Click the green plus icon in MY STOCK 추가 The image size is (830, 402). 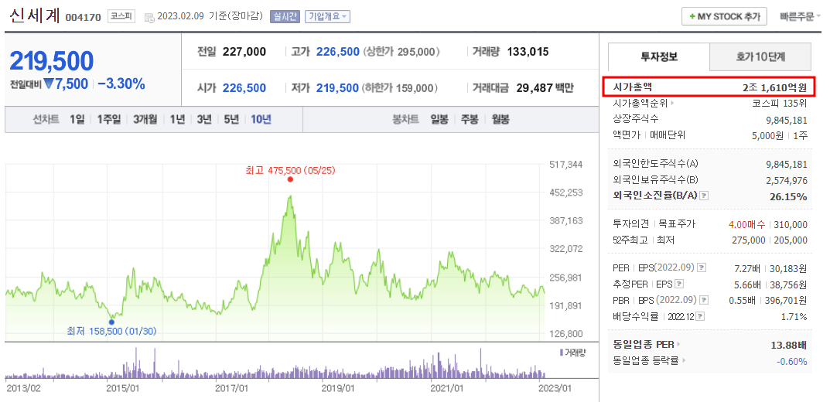(x=692, y=16)
